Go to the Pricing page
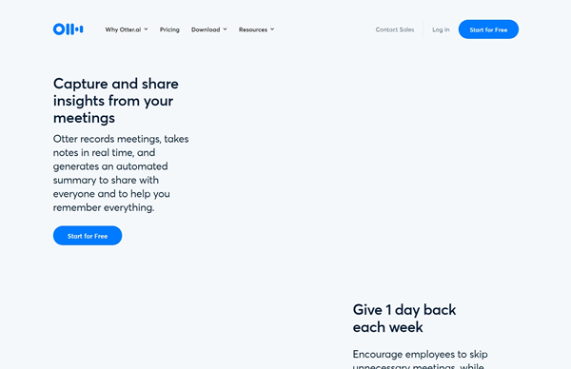 coord(169,29)
